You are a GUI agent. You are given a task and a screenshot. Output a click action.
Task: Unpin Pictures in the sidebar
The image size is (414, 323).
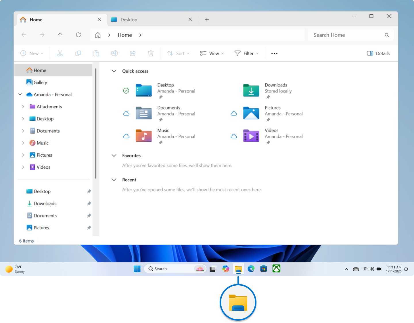[89, 227]
